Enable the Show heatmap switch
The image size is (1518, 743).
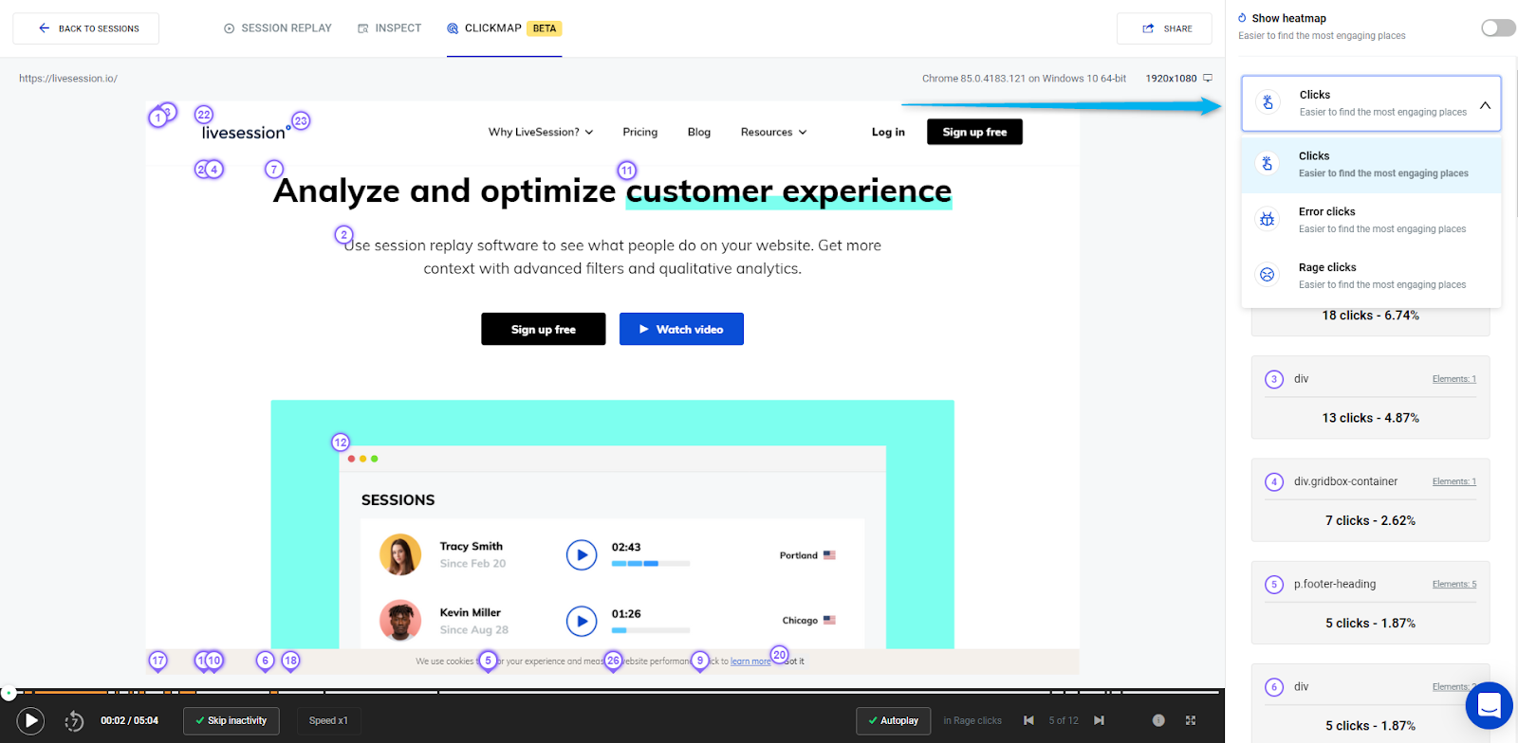click(1498, 27)
